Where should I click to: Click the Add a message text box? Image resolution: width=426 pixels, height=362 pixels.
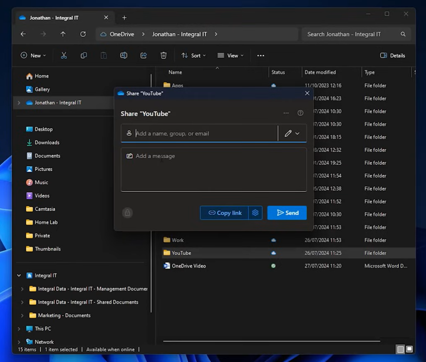coord(213,170)
